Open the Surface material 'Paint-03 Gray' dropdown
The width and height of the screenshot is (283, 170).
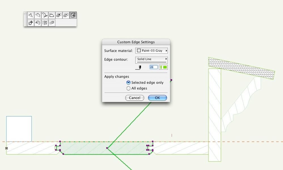coord(152,51)
